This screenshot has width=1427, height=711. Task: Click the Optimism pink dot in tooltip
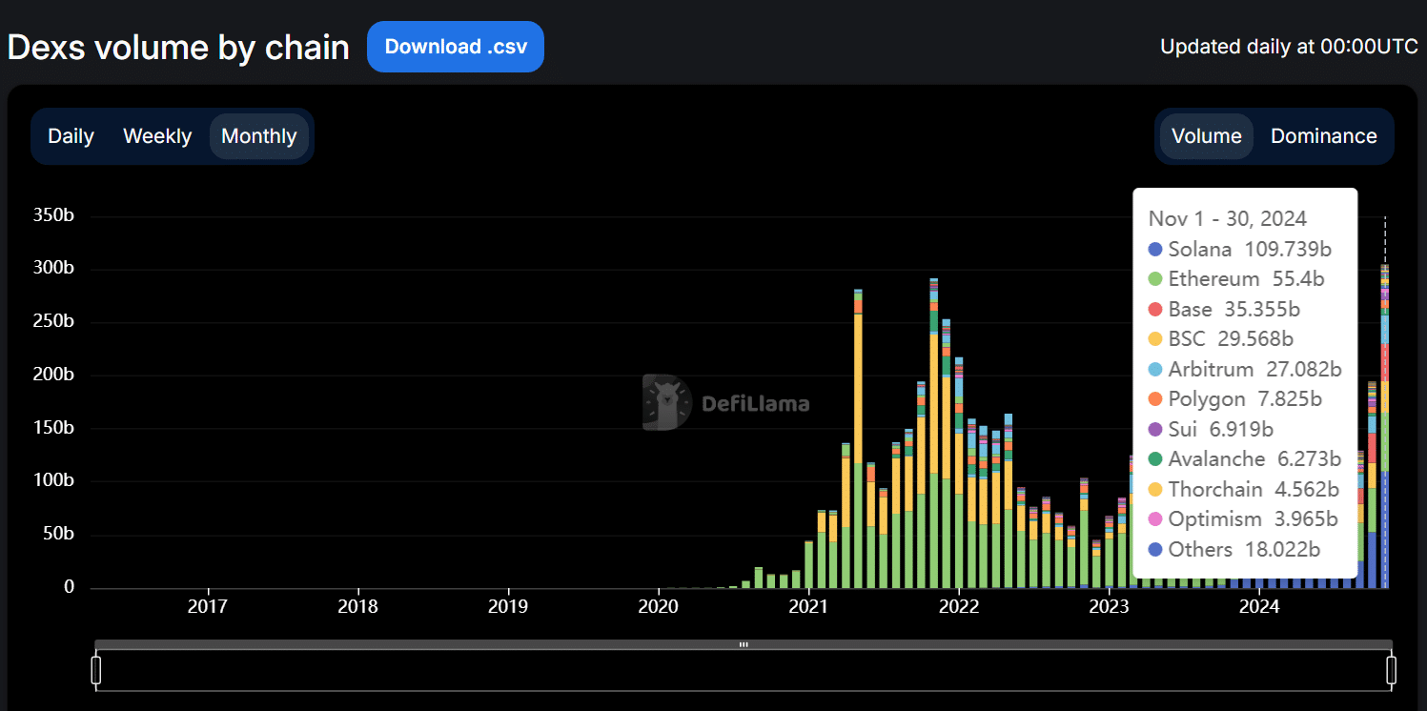pyautogui.click(x=1155, y=519)
